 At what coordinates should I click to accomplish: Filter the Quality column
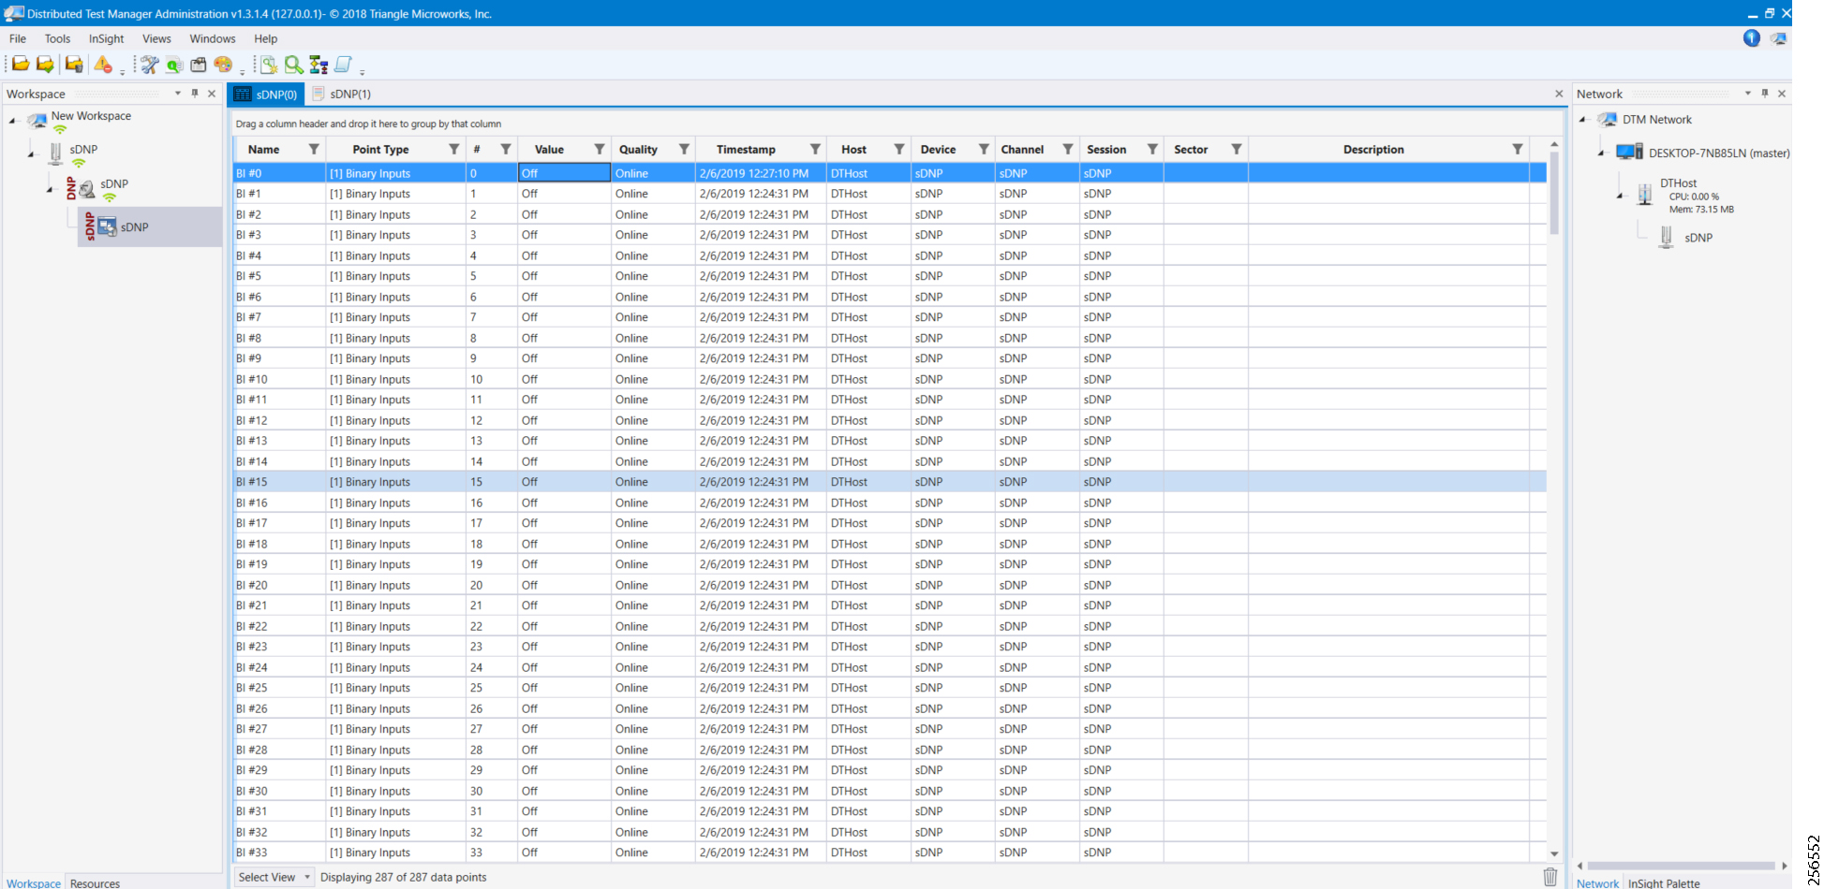click(685, 150)
